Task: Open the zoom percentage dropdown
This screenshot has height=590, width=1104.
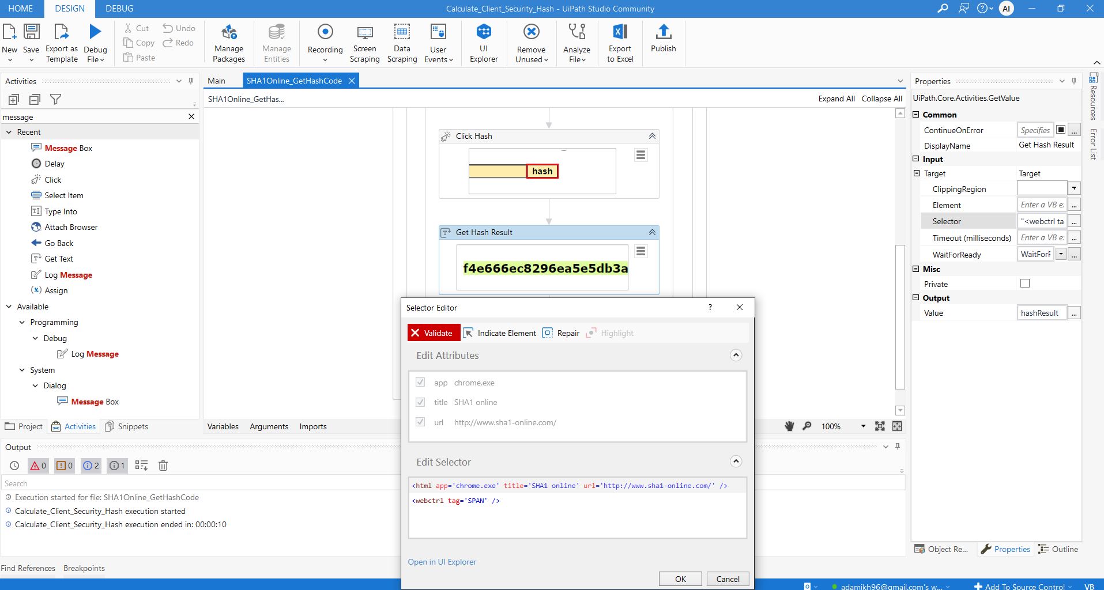Action: tap(863, 426)
